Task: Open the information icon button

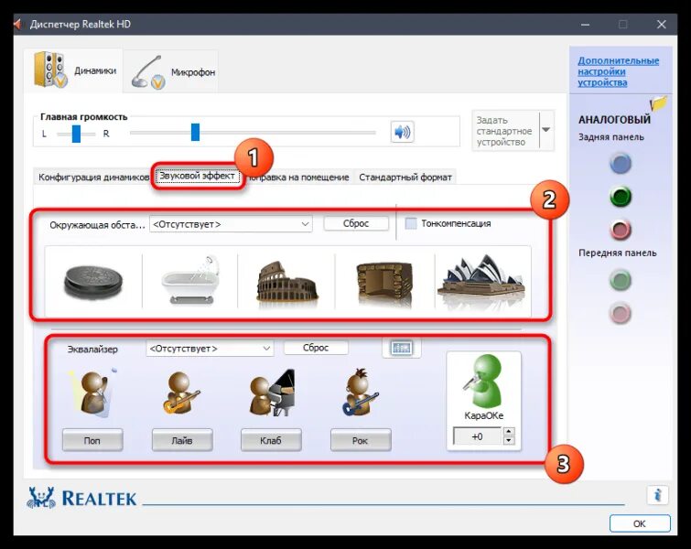Action: [657, 495]
